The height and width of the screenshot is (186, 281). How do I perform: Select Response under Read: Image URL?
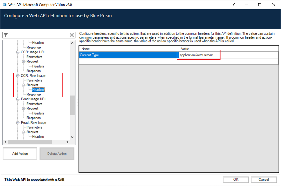click(33, 118)
